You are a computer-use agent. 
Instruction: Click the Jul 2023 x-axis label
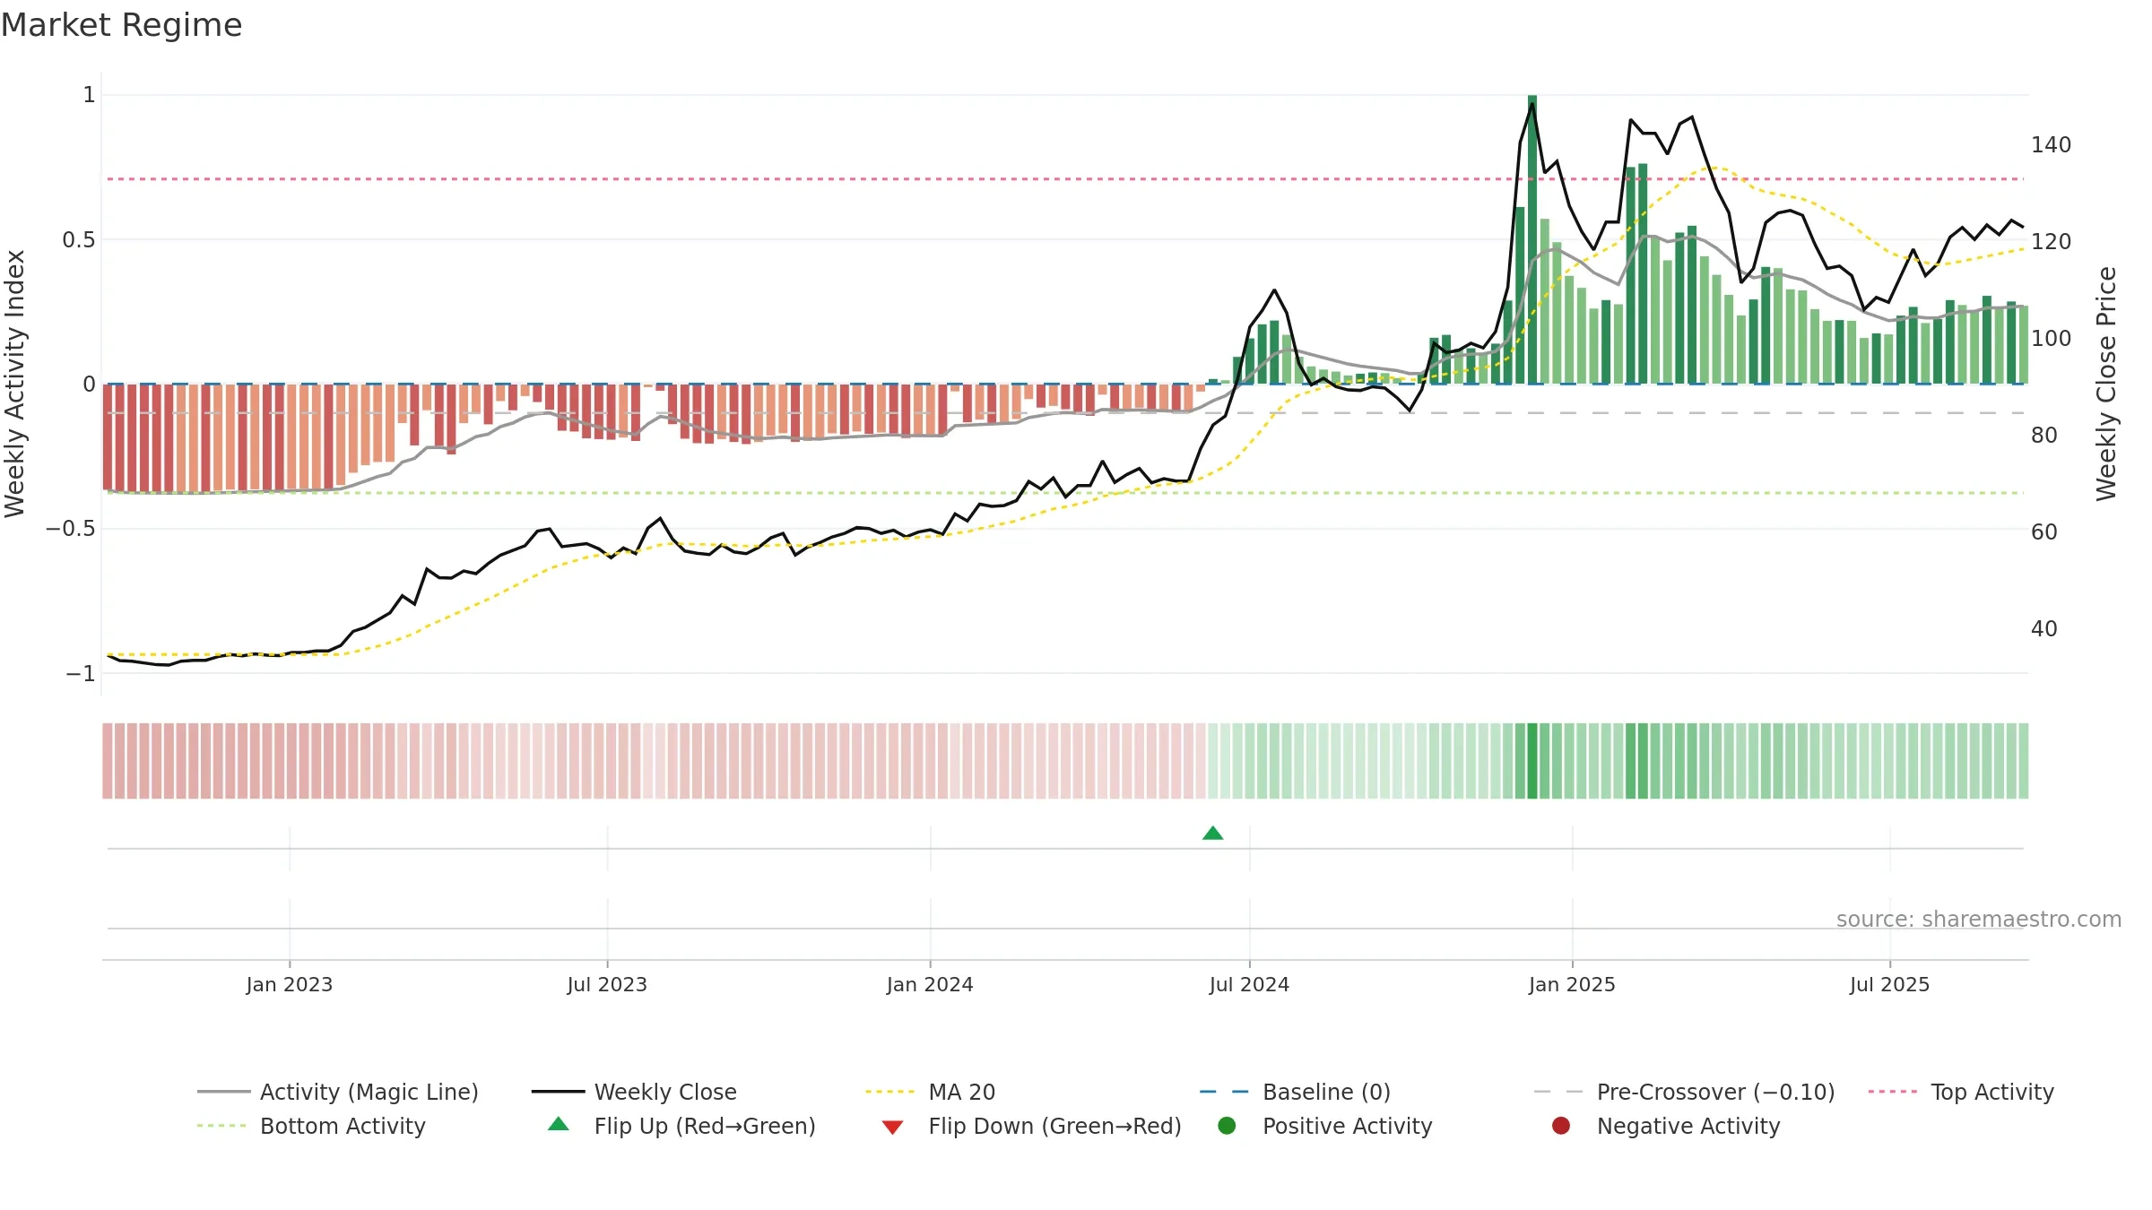point(607,985)
